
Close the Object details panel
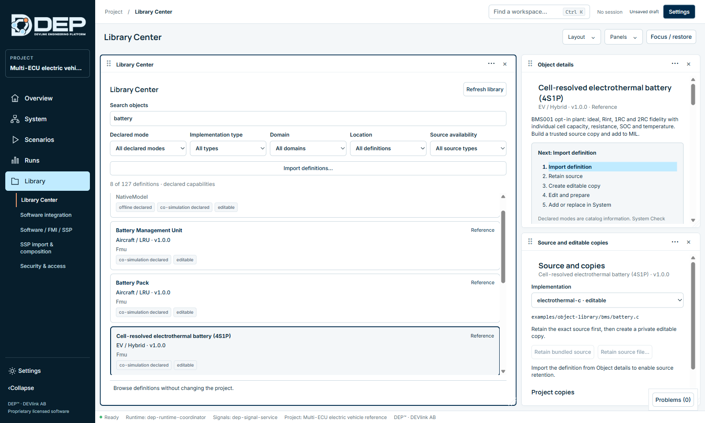pos(689,64)
